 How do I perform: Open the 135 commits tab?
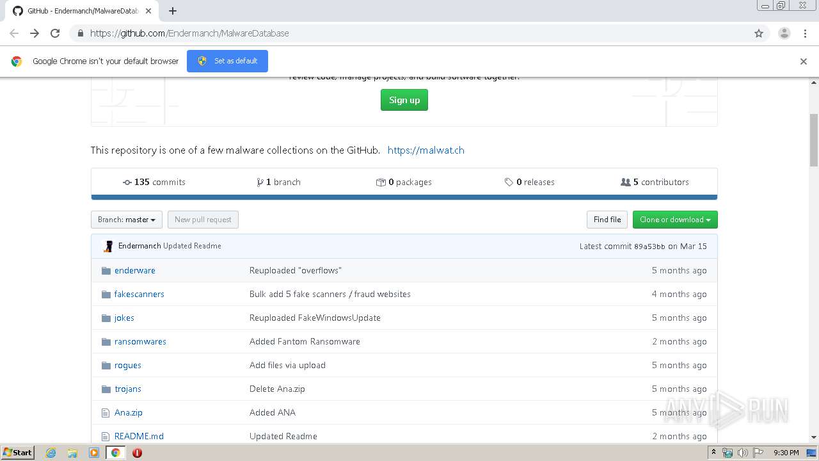(x=154, y=182)
